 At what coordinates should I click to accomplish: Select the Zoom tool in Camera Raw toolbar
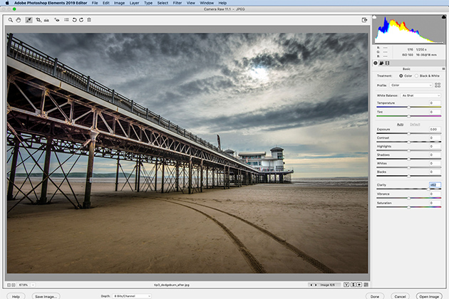click(11, 20)
